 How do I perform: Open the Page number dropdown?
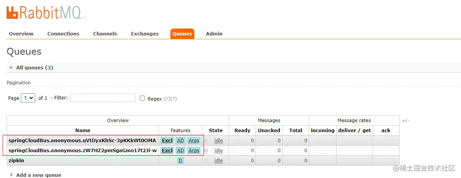28,98
